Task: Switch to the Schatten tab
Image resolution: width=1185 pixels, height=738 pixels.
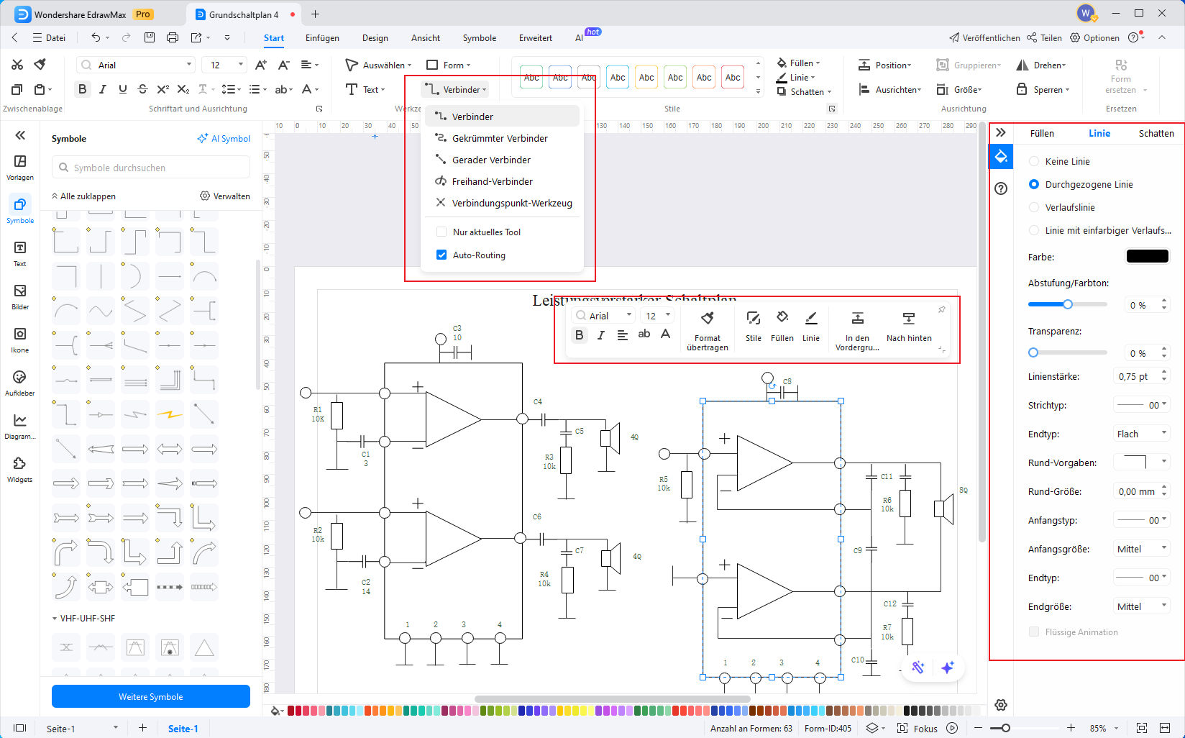Action: [x=1156, y=133]
